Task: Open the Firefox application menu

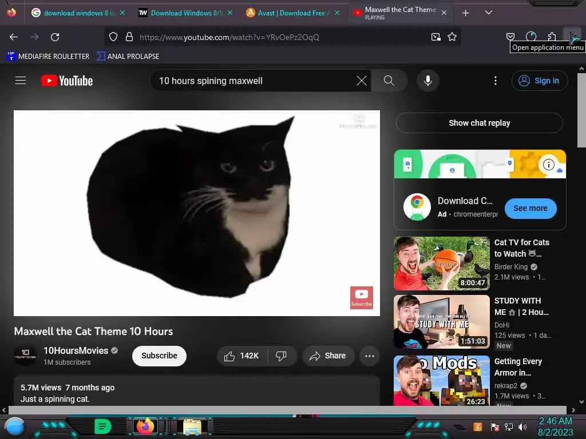Action: click(572, 35)
